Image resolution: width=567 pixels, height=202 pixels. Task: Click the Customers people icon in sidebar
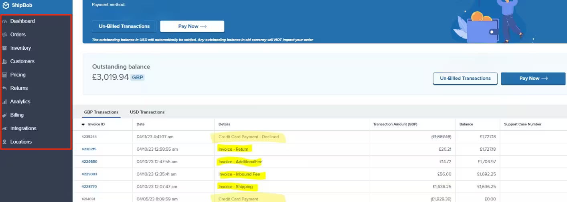click(x=5, y=61)
